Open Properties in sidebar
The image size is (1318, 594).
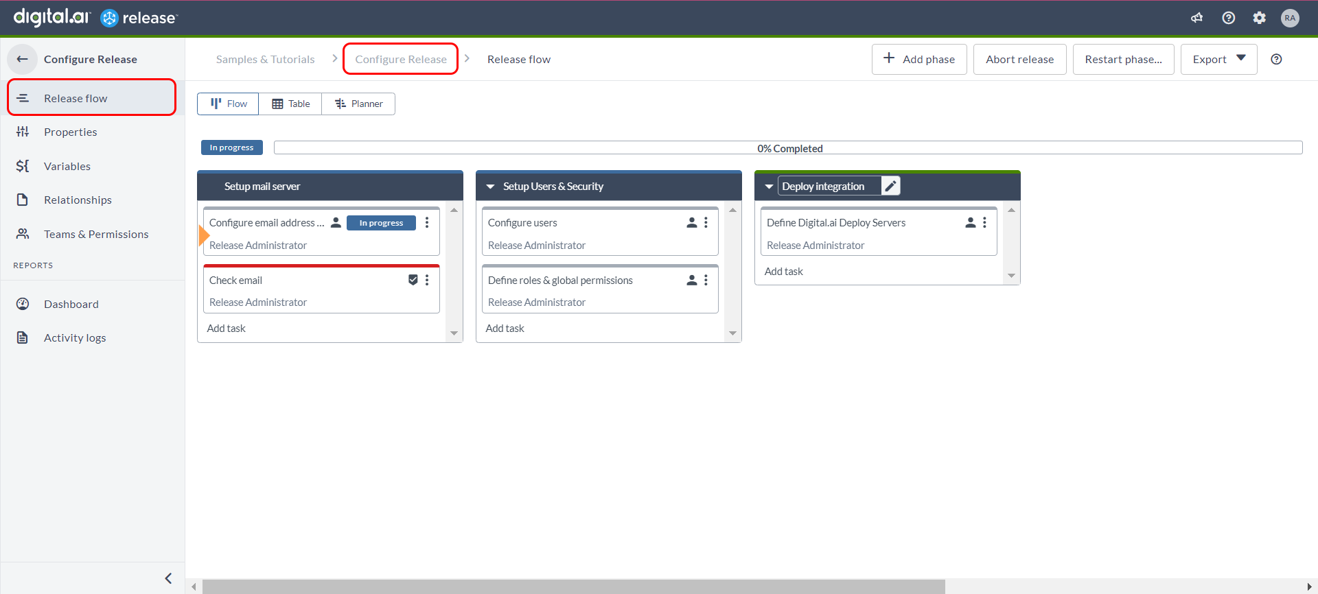92,132
